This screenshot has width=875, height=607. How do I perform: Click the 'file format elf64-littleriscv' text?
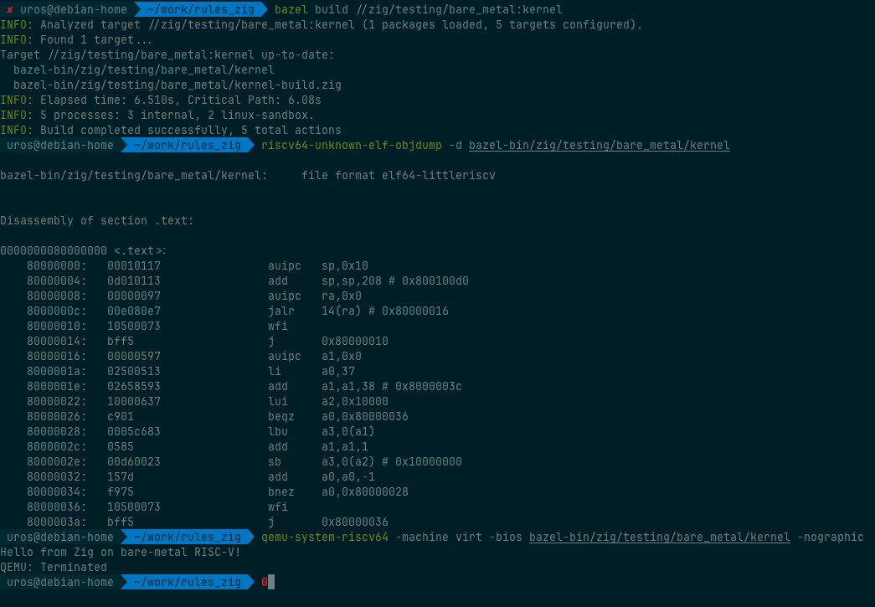pyautogui.click(x=398, y=175)
